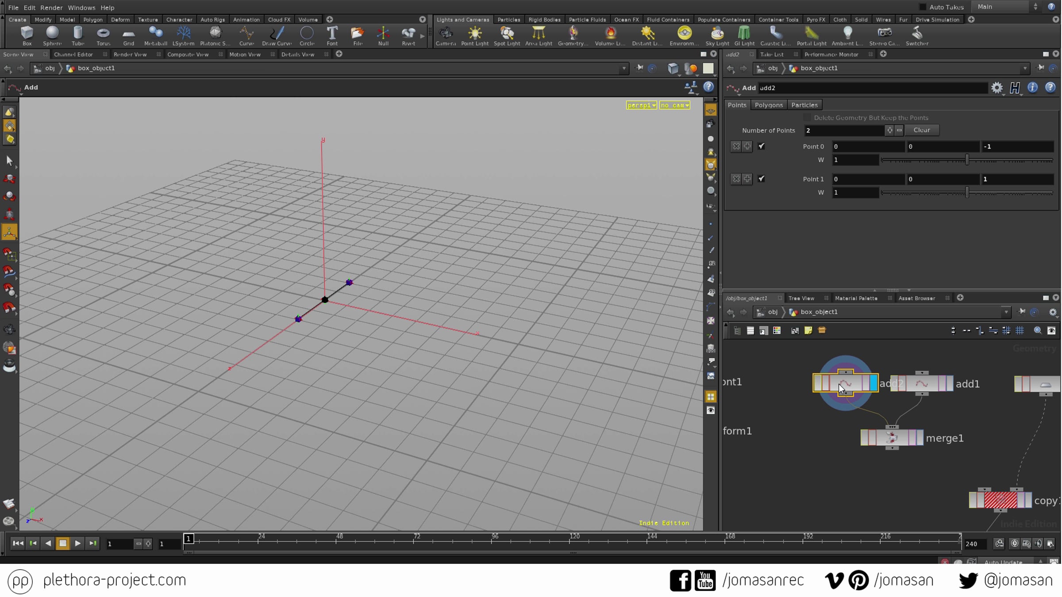Click the Tube shelf tool
The height and width of the screenshot is (597, 1062).
78,35
